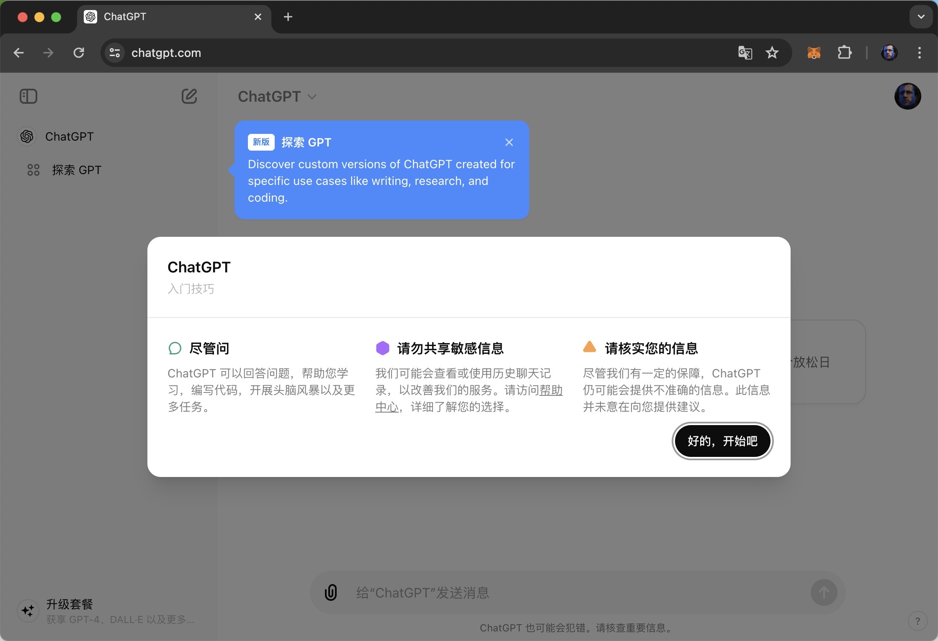This screenshot has width=938, height=641.
Task: Click the message input field
Action: click(578, 592)
